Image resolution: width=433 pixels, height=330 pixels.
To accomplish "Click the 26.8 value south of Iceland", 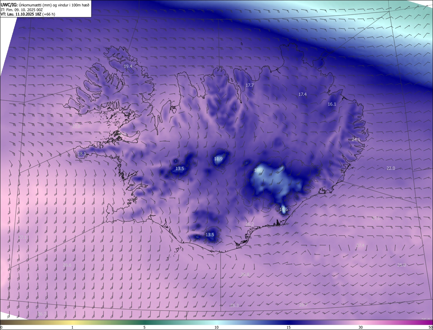I will pyautogui.click(x=245, y=275).
